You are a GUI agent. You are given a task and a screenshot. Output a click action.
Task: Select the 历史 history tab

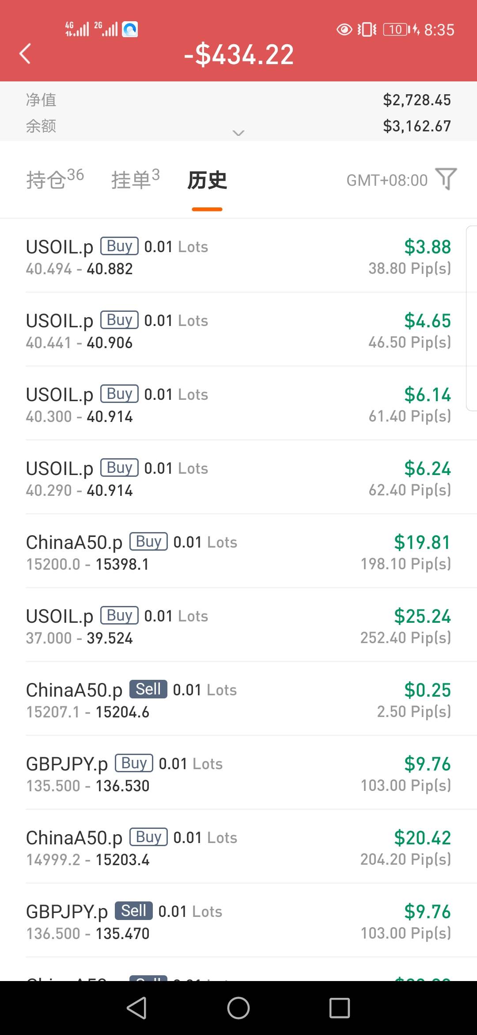pos(207,180)
